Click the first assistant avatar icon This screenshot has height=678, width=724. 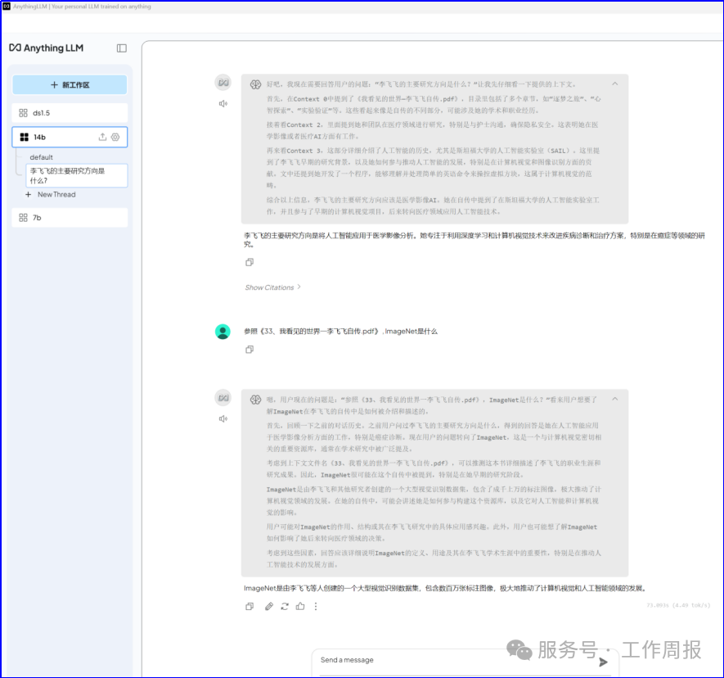(x=223, y=82)
